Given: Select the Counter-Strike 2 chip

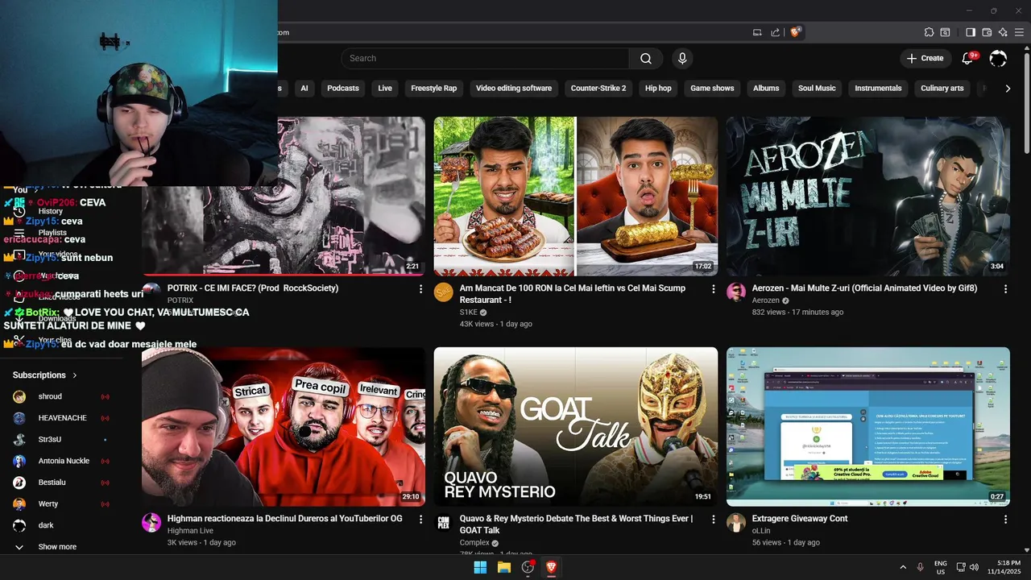Looking at the screenshot, I should (598, 89).
